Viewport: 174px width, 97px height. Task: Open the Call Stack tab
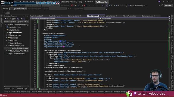tap(60, 92)
